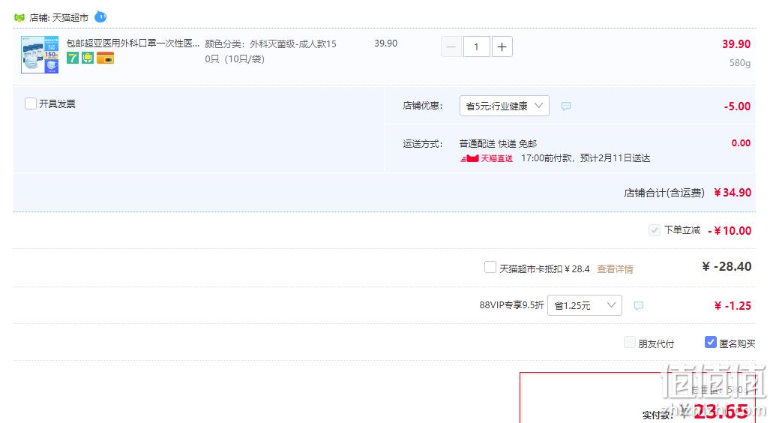Increase quantity with plus button
Screen dimensions: 773x423
[x=502, y=46]
